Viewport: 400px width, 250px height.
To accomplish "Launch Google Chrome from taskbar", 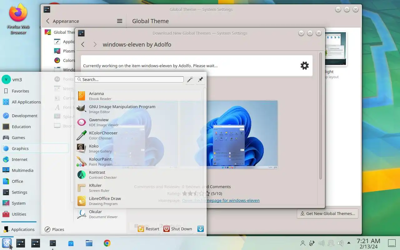I will coord(107,243).
